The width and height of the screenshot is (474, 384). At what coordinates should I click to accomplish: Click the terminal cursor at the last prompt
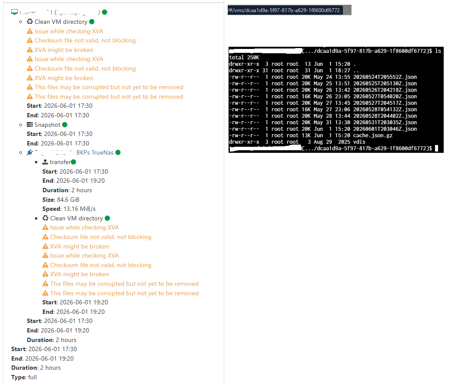coord(436,148)
